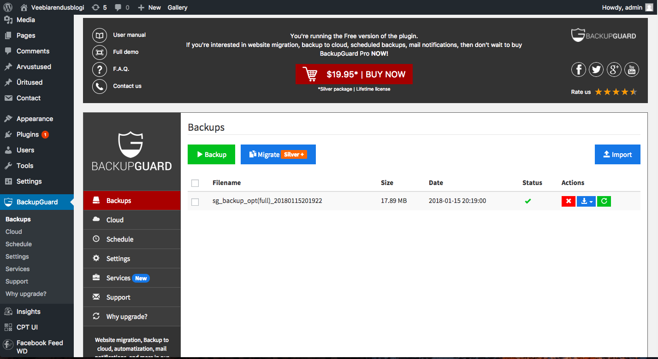This screenshot has height=359, width=658.
Task: Restore backup with green refresh button
Action: (x=604, y=201)
